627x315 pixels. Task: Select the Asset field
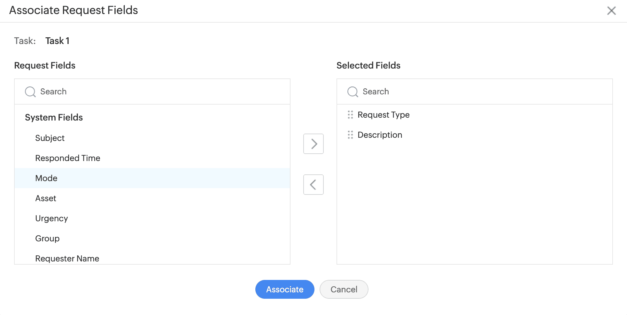(x=46, y=198)
